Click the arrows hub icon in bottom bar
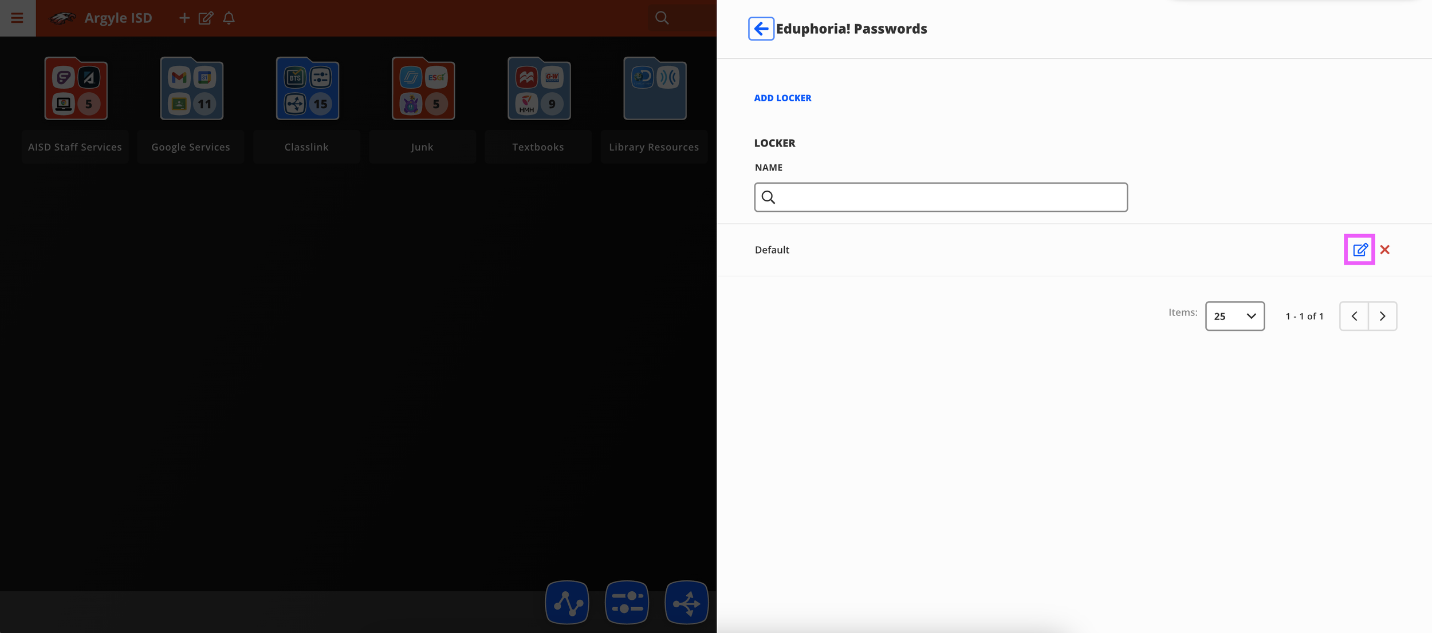Viewport: 1432px width, 633px height. coord(686,602)
